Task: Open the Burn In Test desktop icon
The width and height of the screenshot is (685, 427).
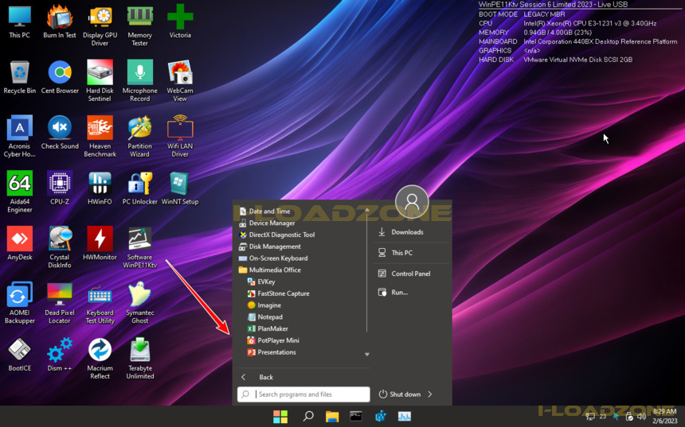Action: tap(60, 21)
